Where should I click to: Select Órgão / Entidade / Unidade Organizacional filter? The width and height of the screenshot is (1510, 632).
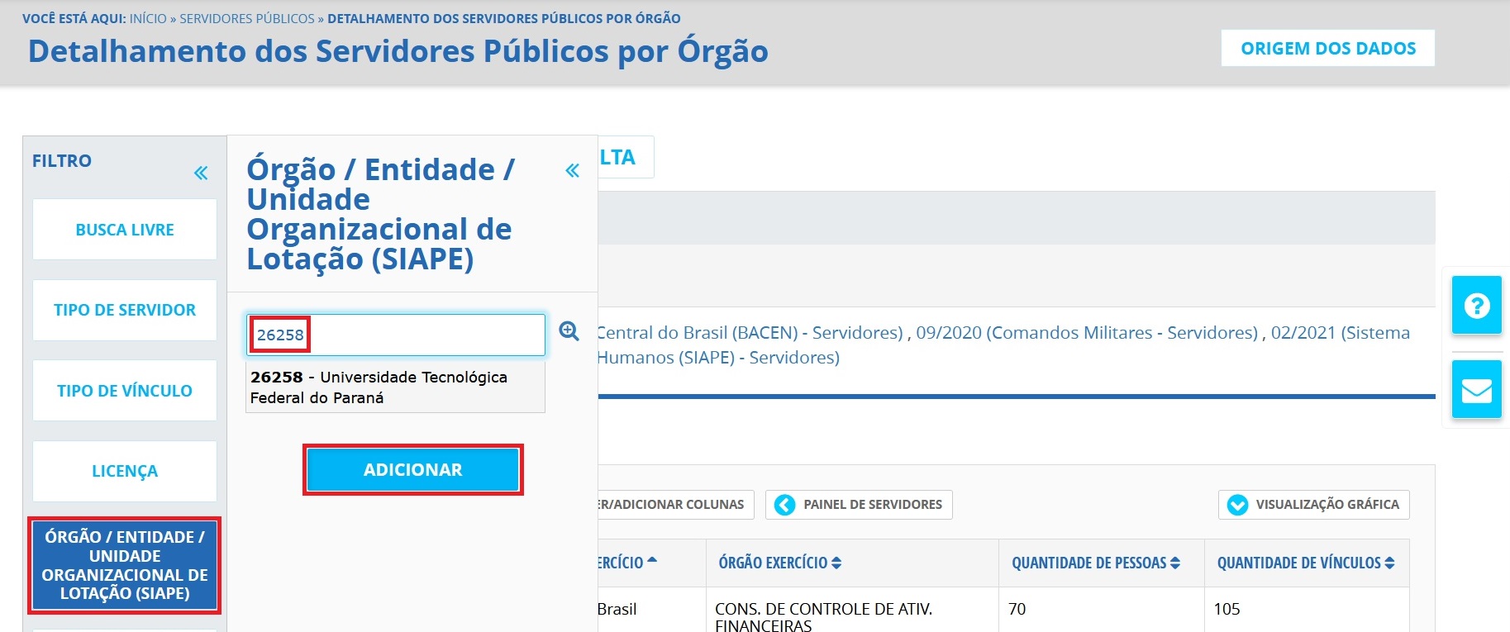point(125,565)
